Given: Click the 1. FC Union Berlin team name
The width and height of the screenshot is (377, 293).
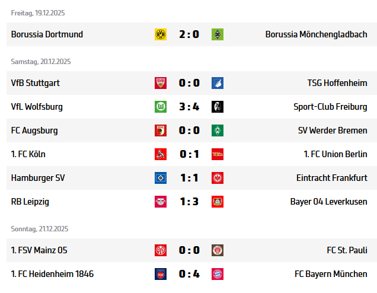Looking at the screenshot, I should (335, 154).
